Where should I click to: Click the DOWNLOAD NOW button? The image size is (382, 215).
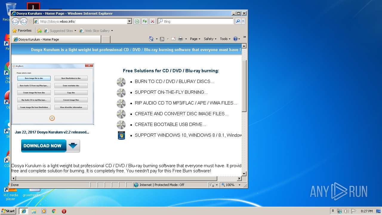(51, 146)
